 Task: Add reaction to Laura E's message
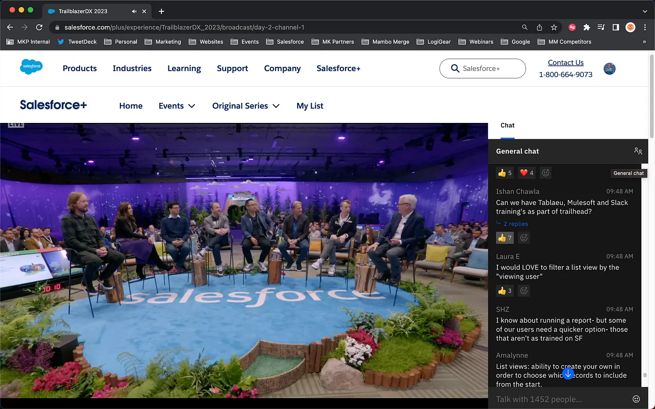(x=524, y=291)
